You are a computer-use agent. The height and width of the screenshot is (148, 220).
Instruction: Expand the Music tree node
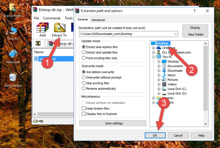point(159,75)
